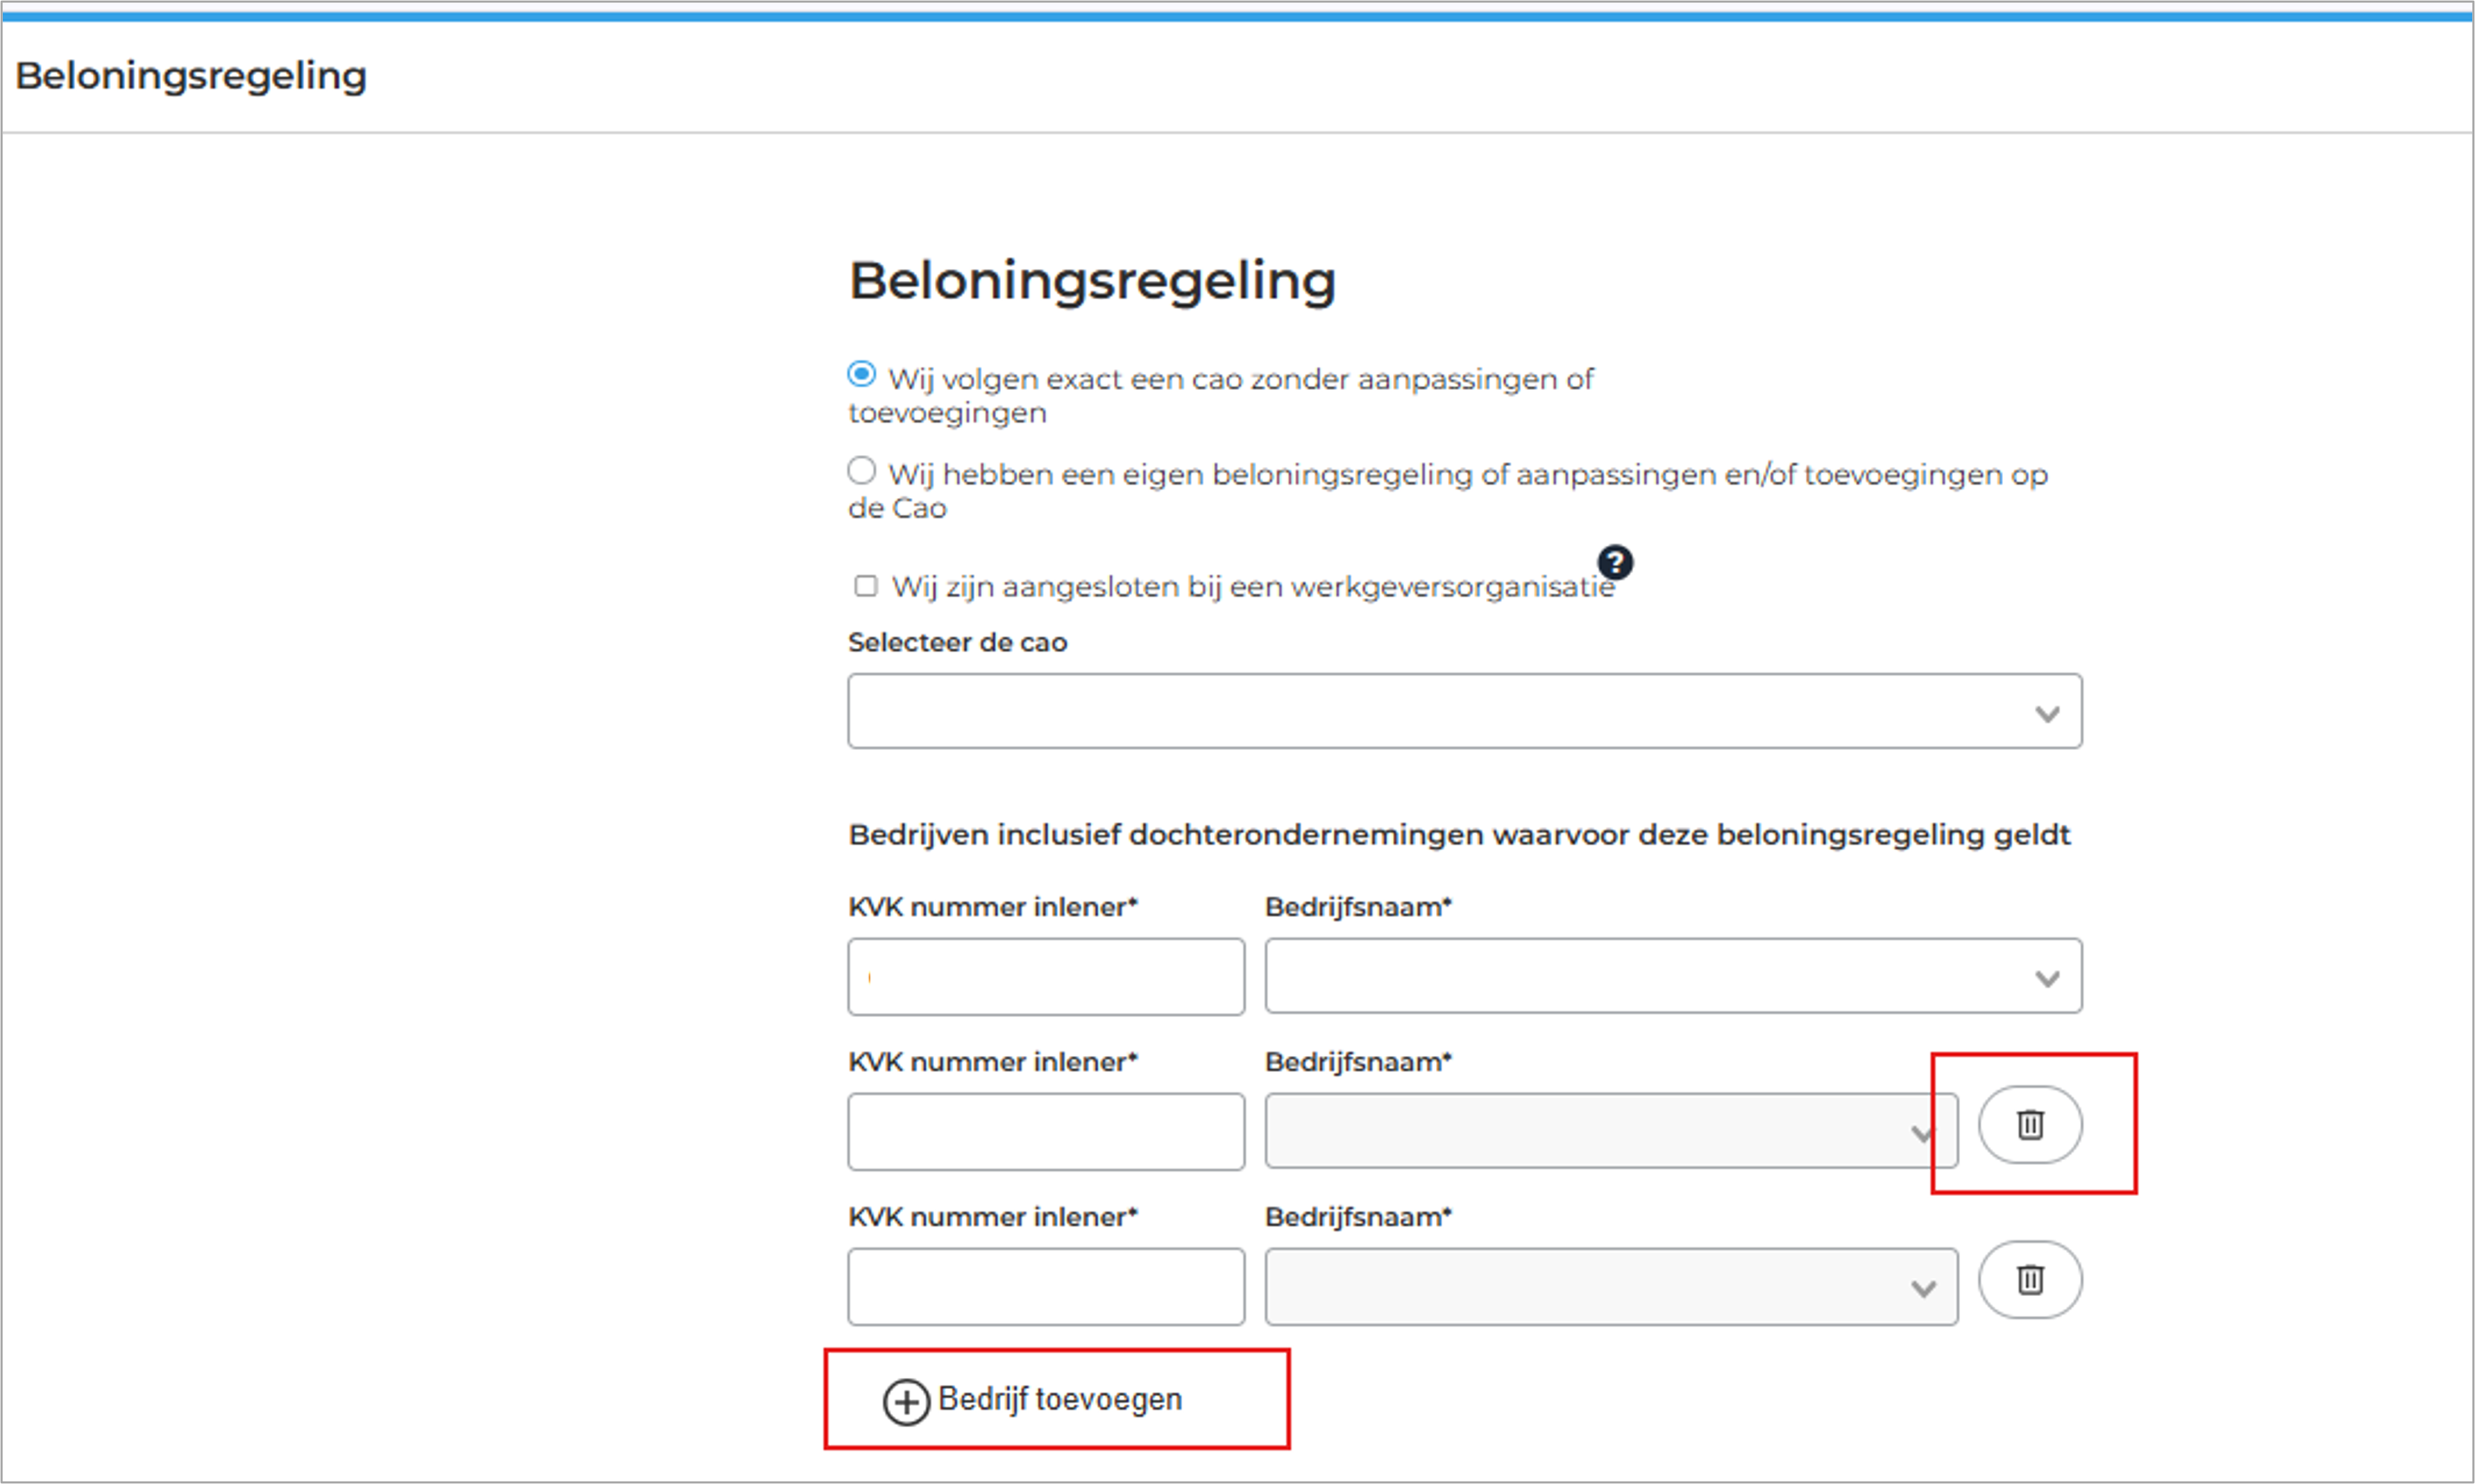Click the help question mark icon
The image size is (2475, 1484).
(x=1616, y=563)
